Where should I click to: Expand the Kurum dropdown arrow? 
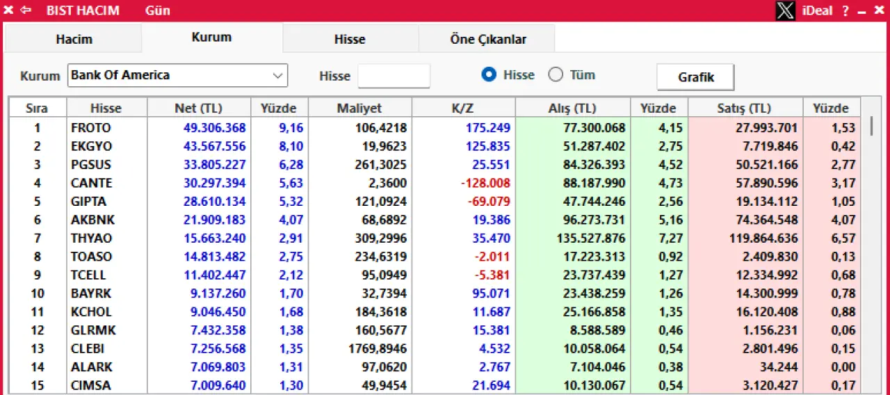(277, 75)
